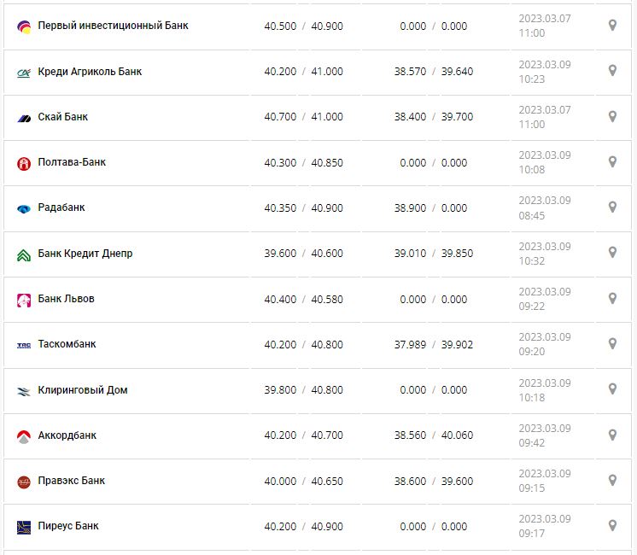Screen dimensions: 637x555
Task: Show map location for Пиреус Банк
Action: tap(612, 525)
